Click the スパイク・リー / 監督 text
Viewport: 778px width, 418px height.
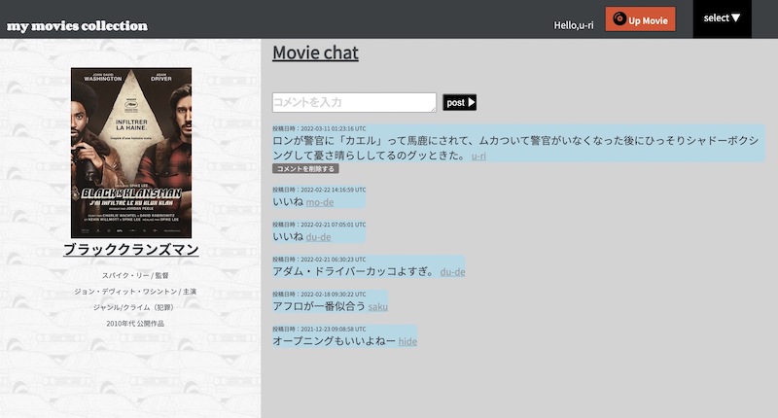135,275
